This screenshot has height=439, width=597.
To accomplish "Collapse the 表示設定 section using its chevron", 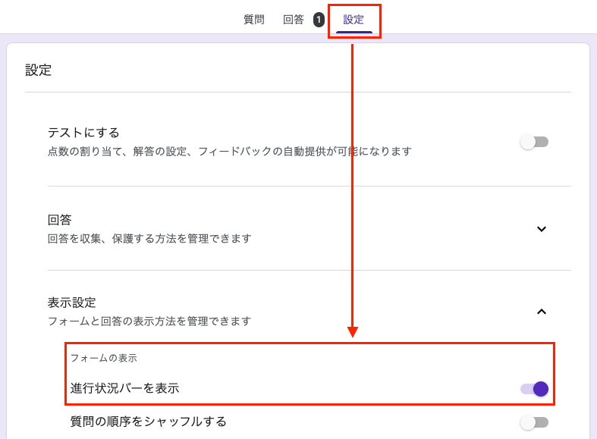I will 541,312.
